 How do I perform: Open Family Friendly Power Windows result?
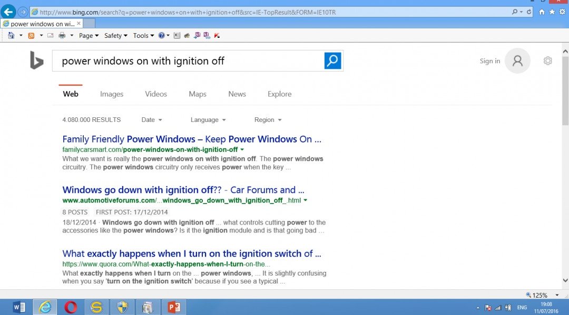[x=192, y=139]
